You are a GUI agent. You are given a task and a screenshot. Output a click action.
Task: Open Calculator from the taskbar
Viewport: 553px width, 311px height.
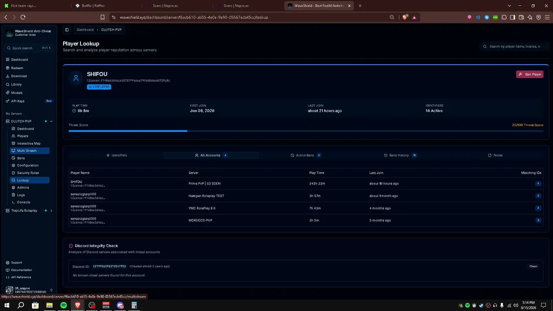click(134, 305)
